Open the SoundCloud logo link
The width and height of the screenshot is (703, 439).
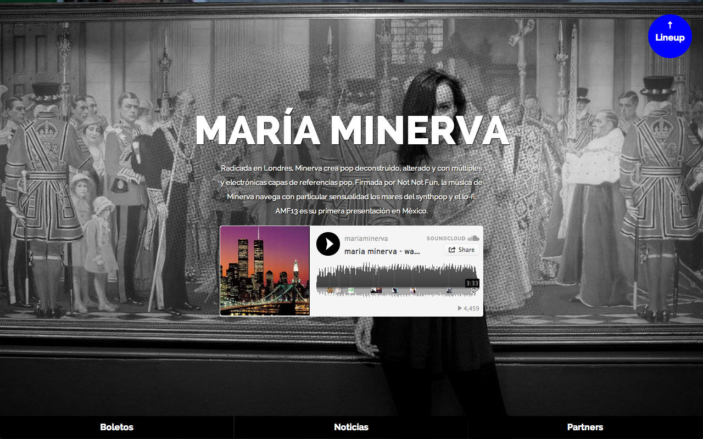pyautogui.click(x=453, y=238)
